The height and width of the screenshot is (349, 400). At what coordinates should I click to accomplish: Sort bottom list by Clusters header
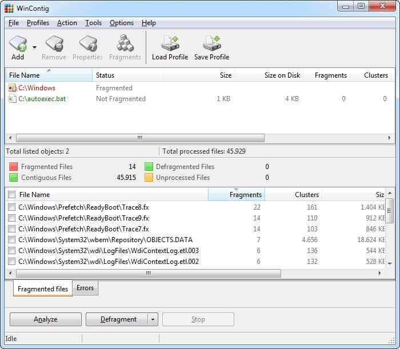(x=293, y=195)
